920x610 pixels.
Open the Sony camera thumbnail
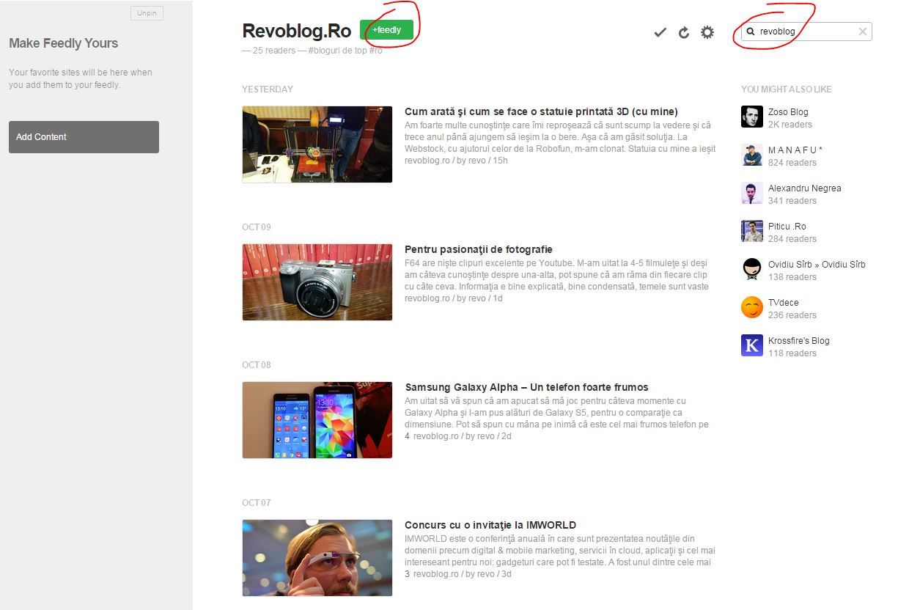tap(317, 282)
